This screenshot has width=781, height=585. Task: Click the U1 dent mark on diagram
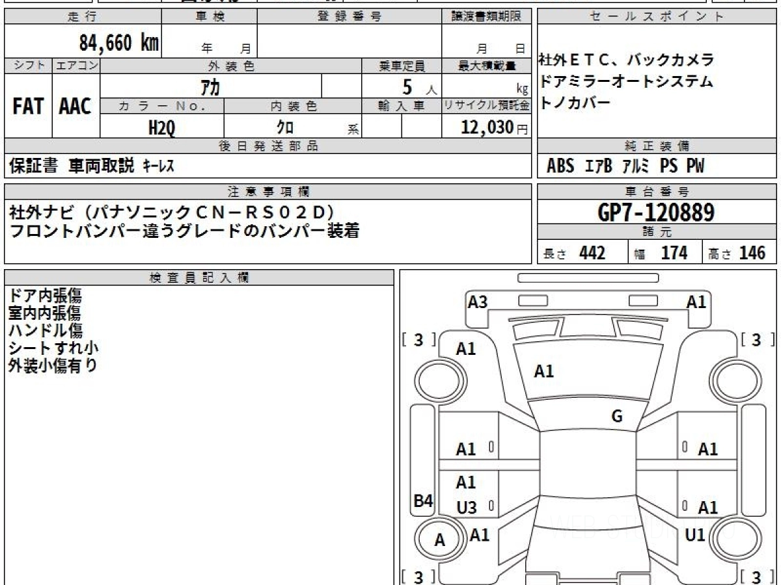[x=695, y=535]
